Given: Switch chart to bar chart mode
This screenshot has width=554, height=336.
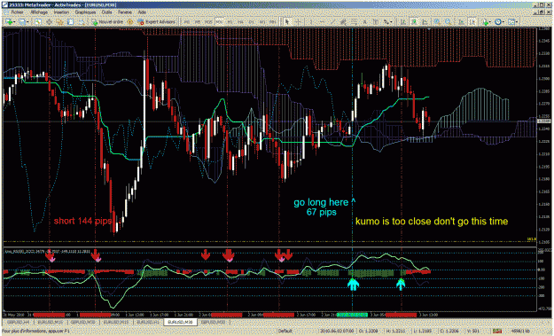Looking at the screenshot, I should coord(403,22).
